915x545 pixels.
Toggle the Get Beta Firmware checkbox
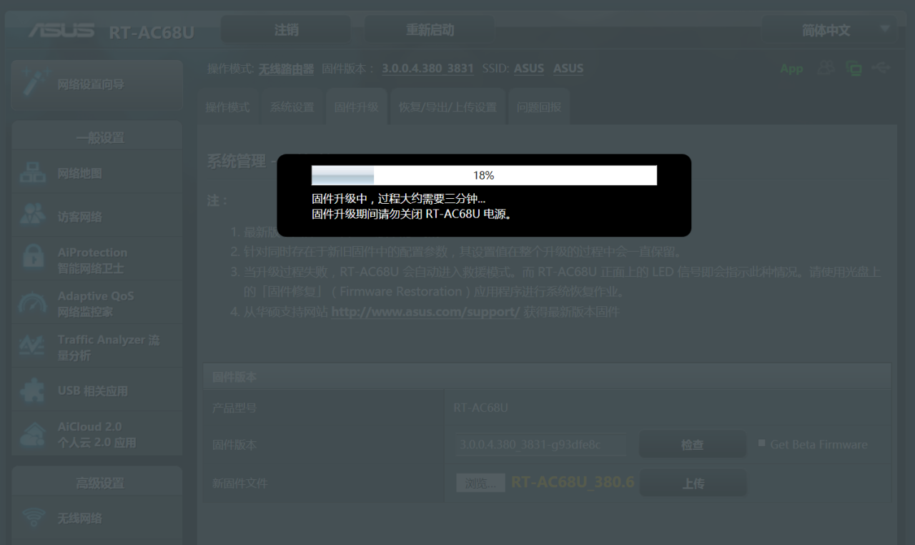(762, 443)
